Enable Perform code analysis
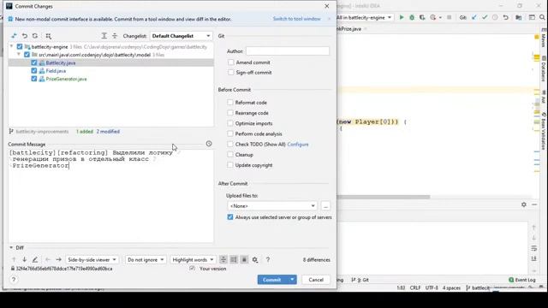 tap(230, 133)
